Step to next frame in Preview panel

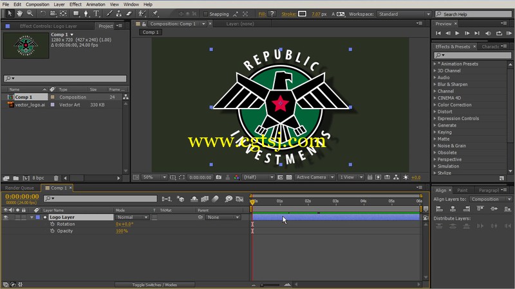pos(467,33)
